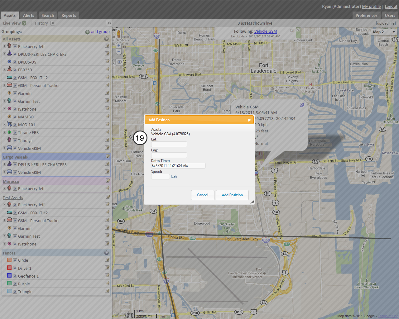Uncheck Garmin Test in All Assets

coord(15,101)
